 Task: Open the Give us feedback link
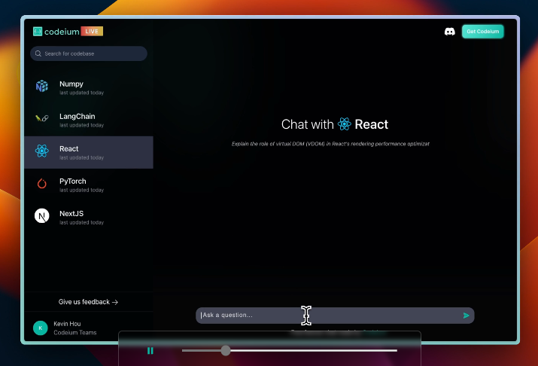pos(88,302)
